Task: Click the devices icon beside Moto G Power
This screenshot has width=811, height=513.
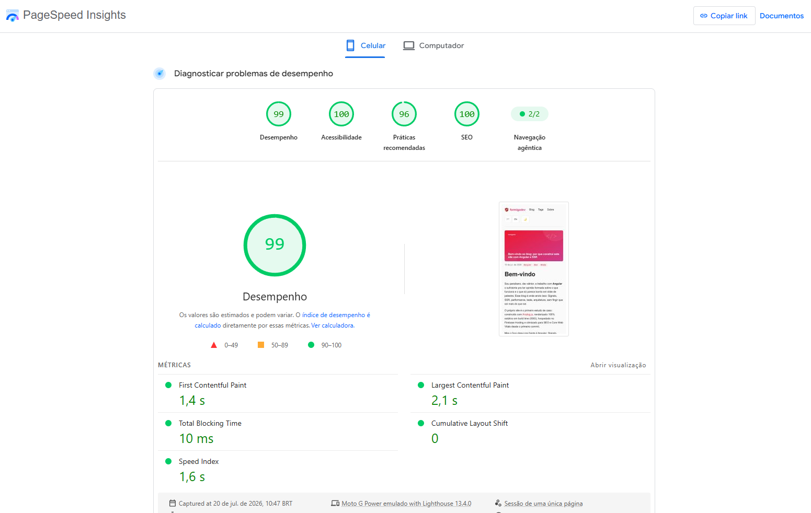Action: [x=335, y=503]
